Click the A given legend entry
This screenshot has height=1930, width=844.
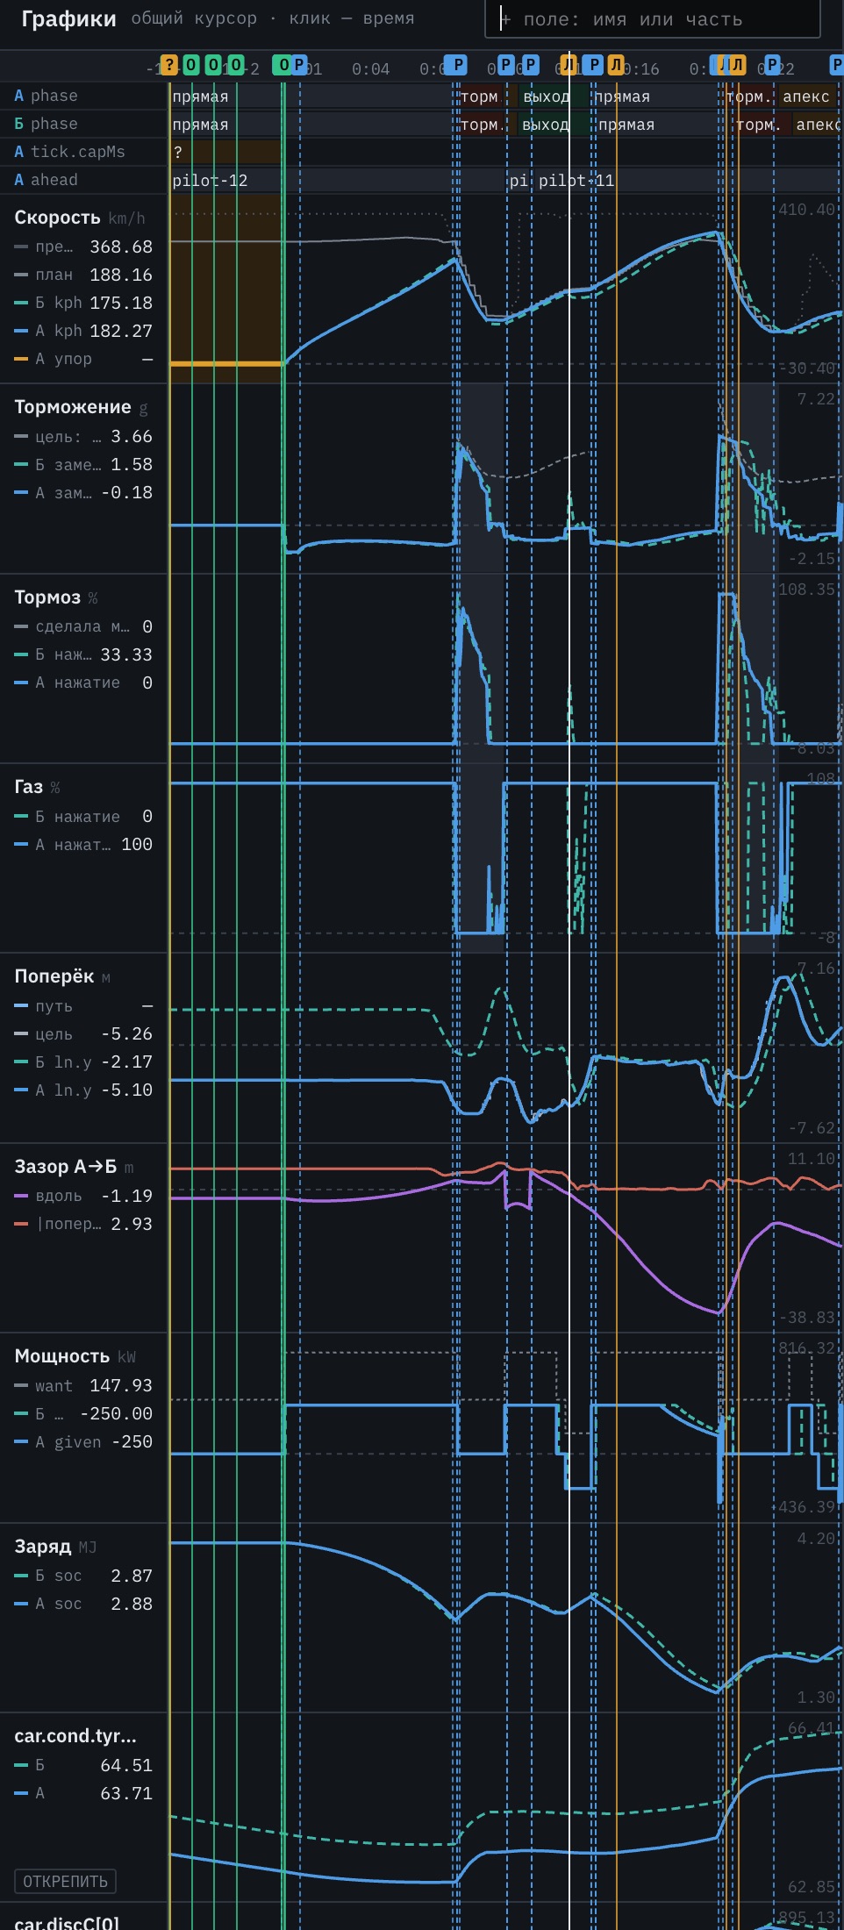(83, 1441)
